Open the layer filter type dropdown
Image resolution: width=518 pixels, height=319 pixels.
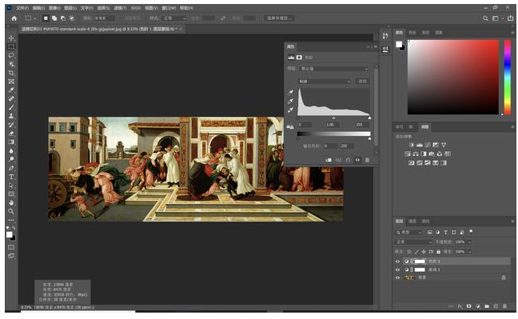[408, 233]
